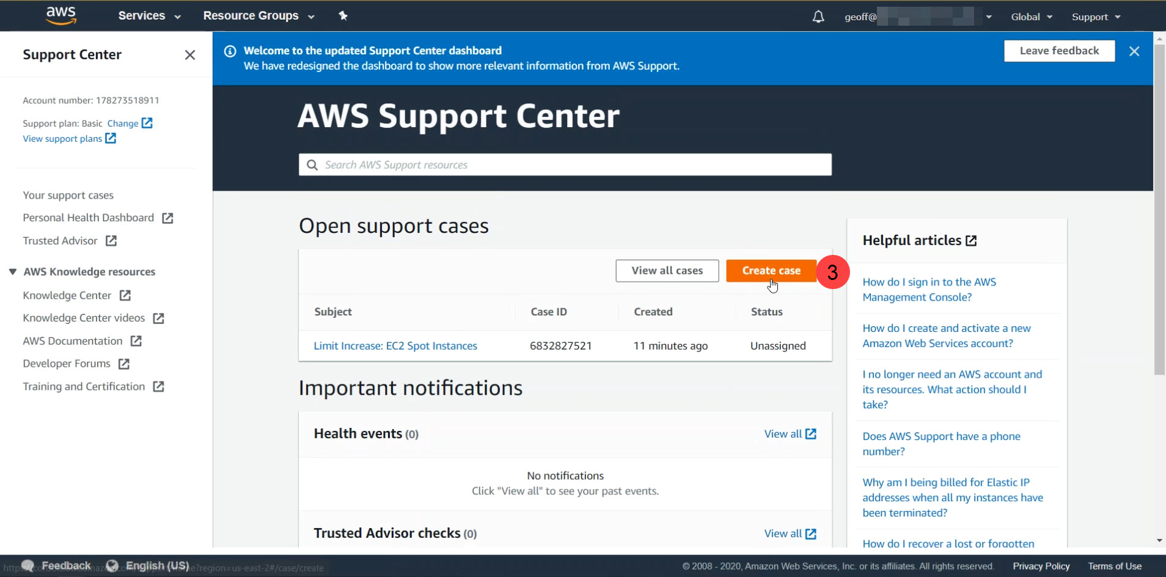Click external icon beside Trusted Advisor
1166x577 pixels.
pyautogui.click(x=111, y=241)
